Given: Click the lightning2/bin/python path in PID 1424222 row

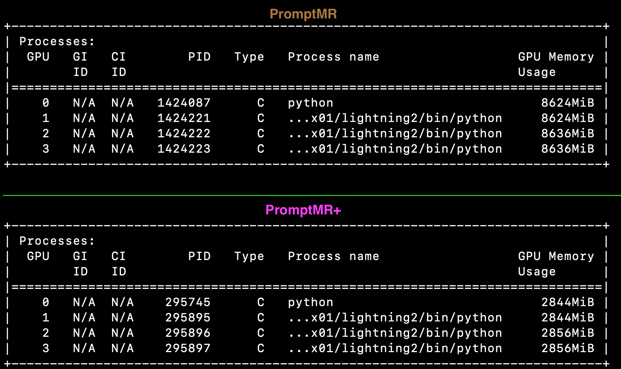Looking at the screenshot, I should 395,134.
